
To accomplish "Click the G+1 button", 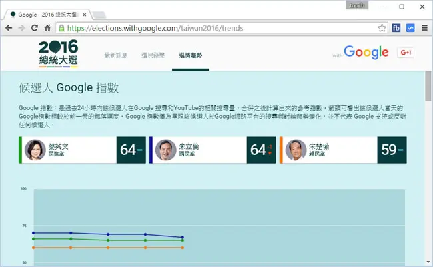I will click(x=406, y=53).
